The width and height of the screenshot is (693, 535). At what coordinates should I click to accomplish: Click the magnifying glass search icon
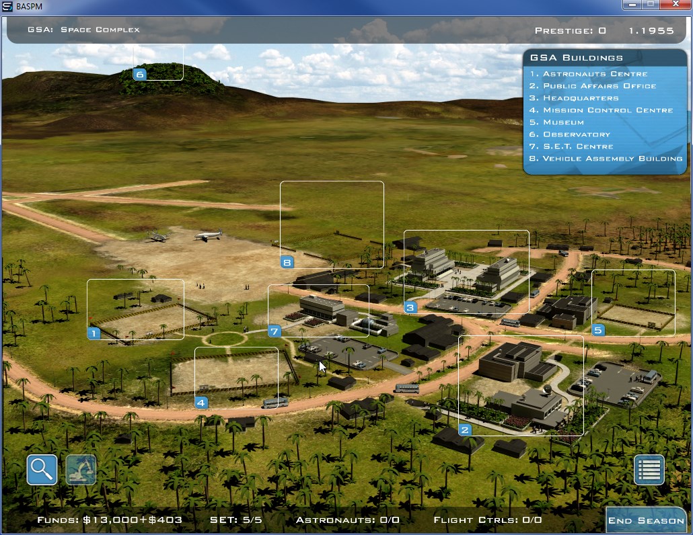(42, 470)
